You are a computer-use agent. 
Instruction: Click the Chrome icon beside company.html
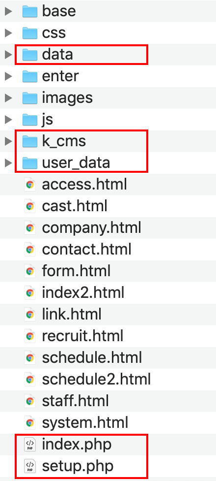[x=30, y=228]
